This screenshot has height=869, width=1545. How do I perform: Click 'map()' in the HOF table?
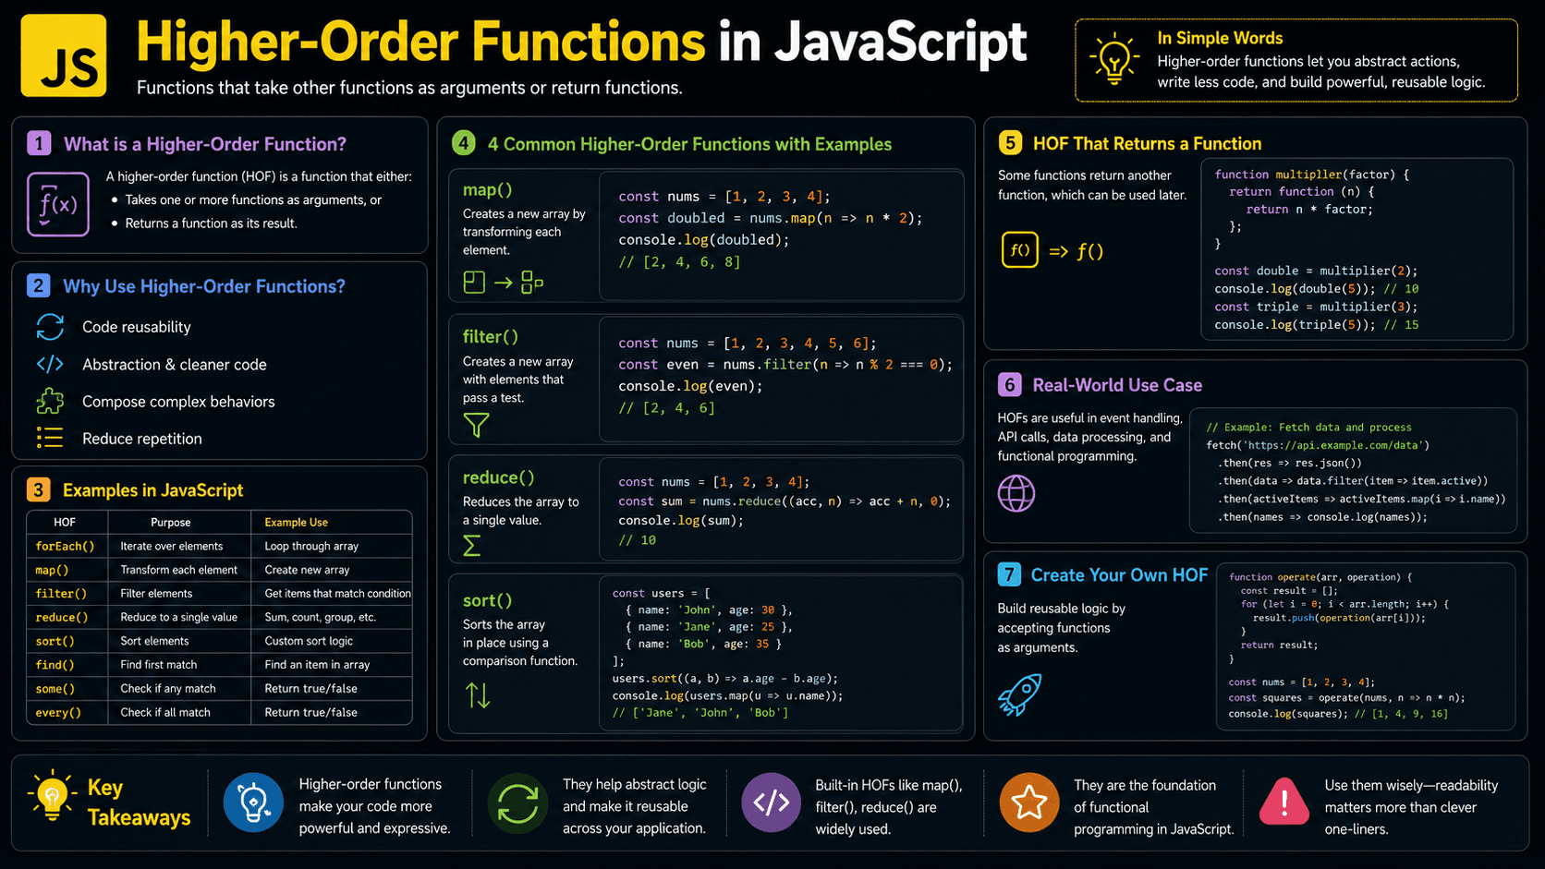pos(52,570)
